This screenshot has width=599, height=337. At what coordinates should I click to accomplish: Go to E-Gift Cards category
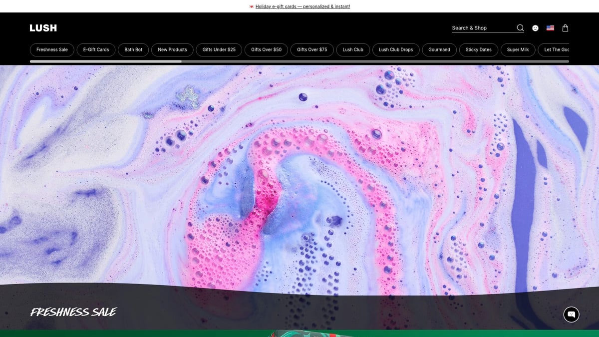pyautogui.click(x=96, y=50)
